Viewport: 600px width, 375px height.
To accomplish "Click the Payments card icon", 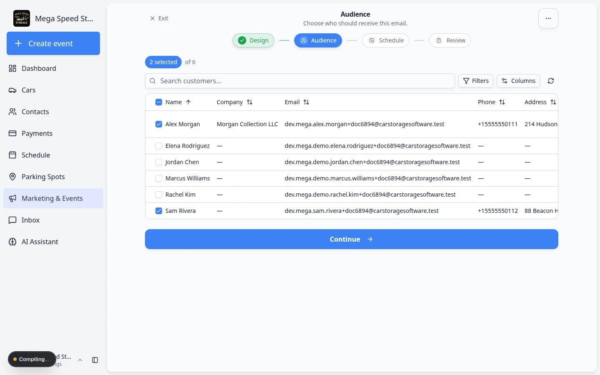I will tap(12, 133).
